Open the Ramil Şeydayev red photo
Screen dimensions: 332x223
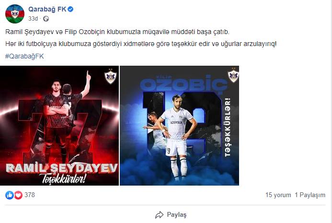click(59, 126)
